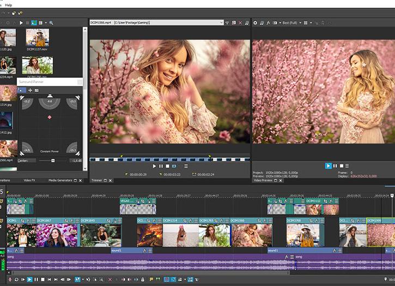The width and height of the screenshot is (395, 286).
Task: Open the Project Media views dropdown arrow
Action: click(46, 23)
